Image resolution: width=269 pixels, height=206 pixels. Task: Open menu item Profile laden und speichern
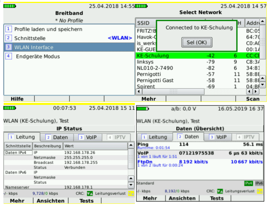48,29
